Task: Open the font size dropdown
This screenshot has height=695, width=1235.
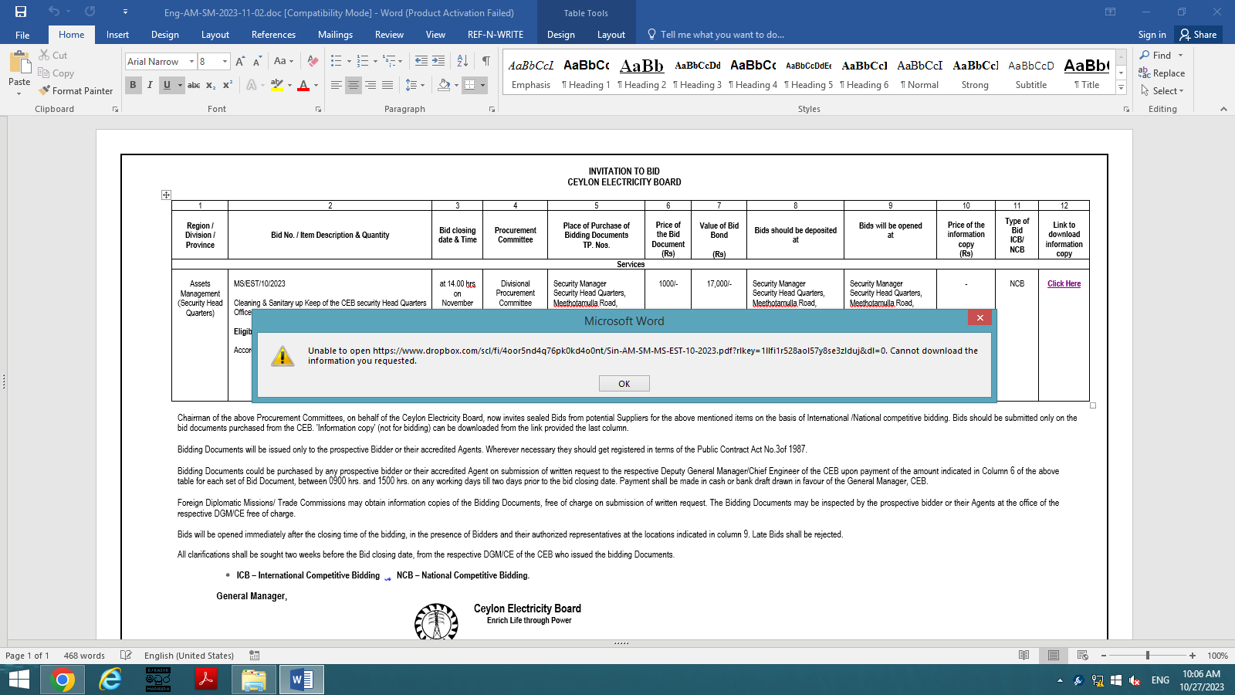Action: coord(225,61)
